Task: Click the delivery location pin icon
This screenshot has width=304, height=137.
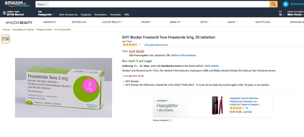Action: [4, 13]
